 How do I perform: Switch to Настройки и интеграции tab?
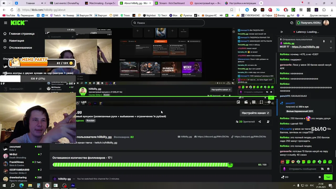(x=240, y=3)
